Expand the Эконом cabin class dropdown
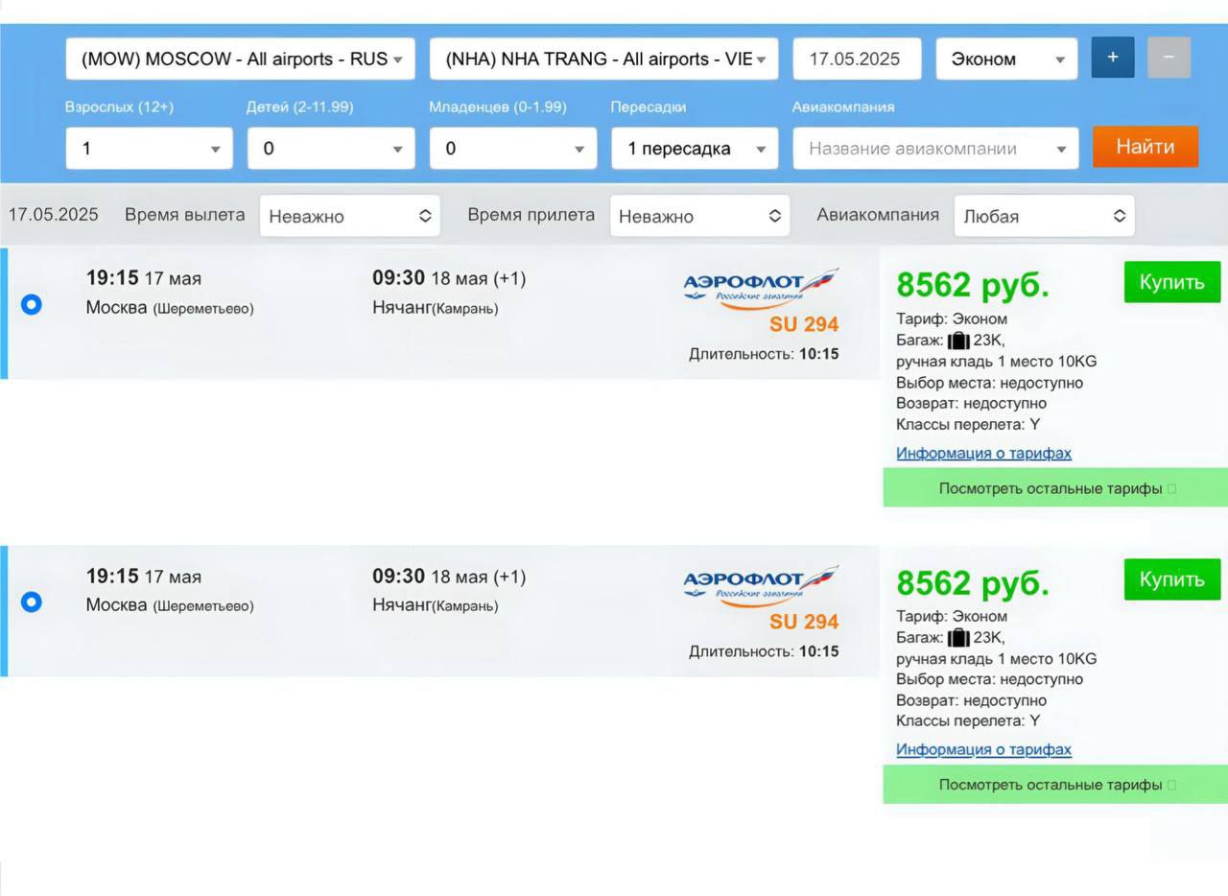1228x896 pixels. (1006, 59)
